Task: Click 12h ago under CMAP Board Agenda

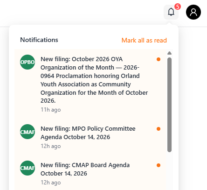Action: click(x=51, y=183)
